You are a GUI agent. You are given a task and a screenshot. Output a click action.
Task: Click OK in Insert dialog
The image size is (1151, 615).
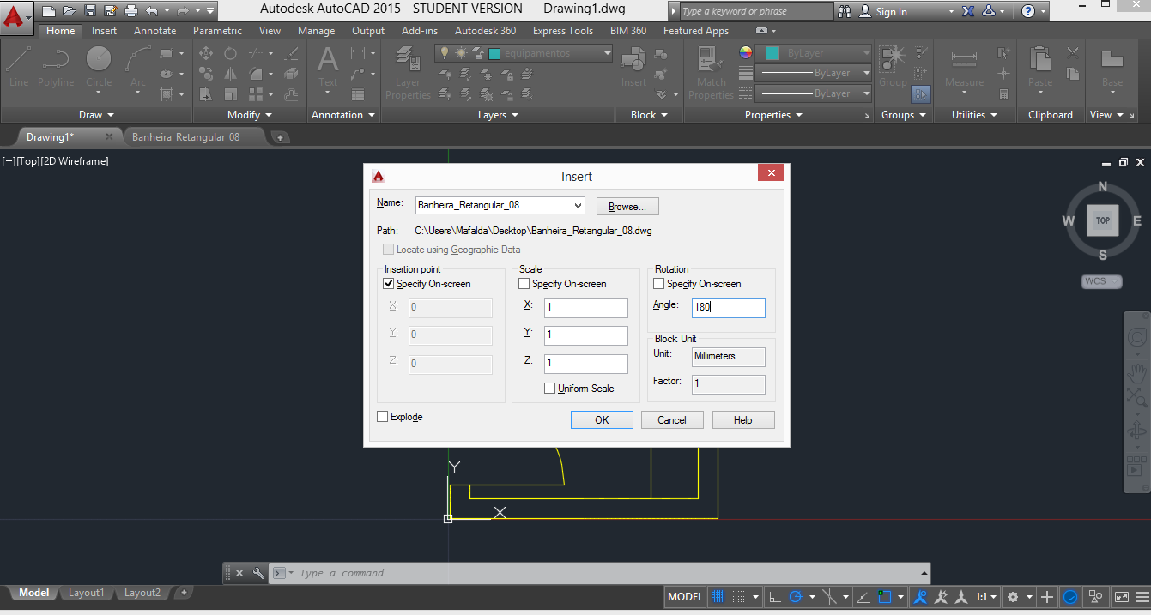(x=603, y=420)
